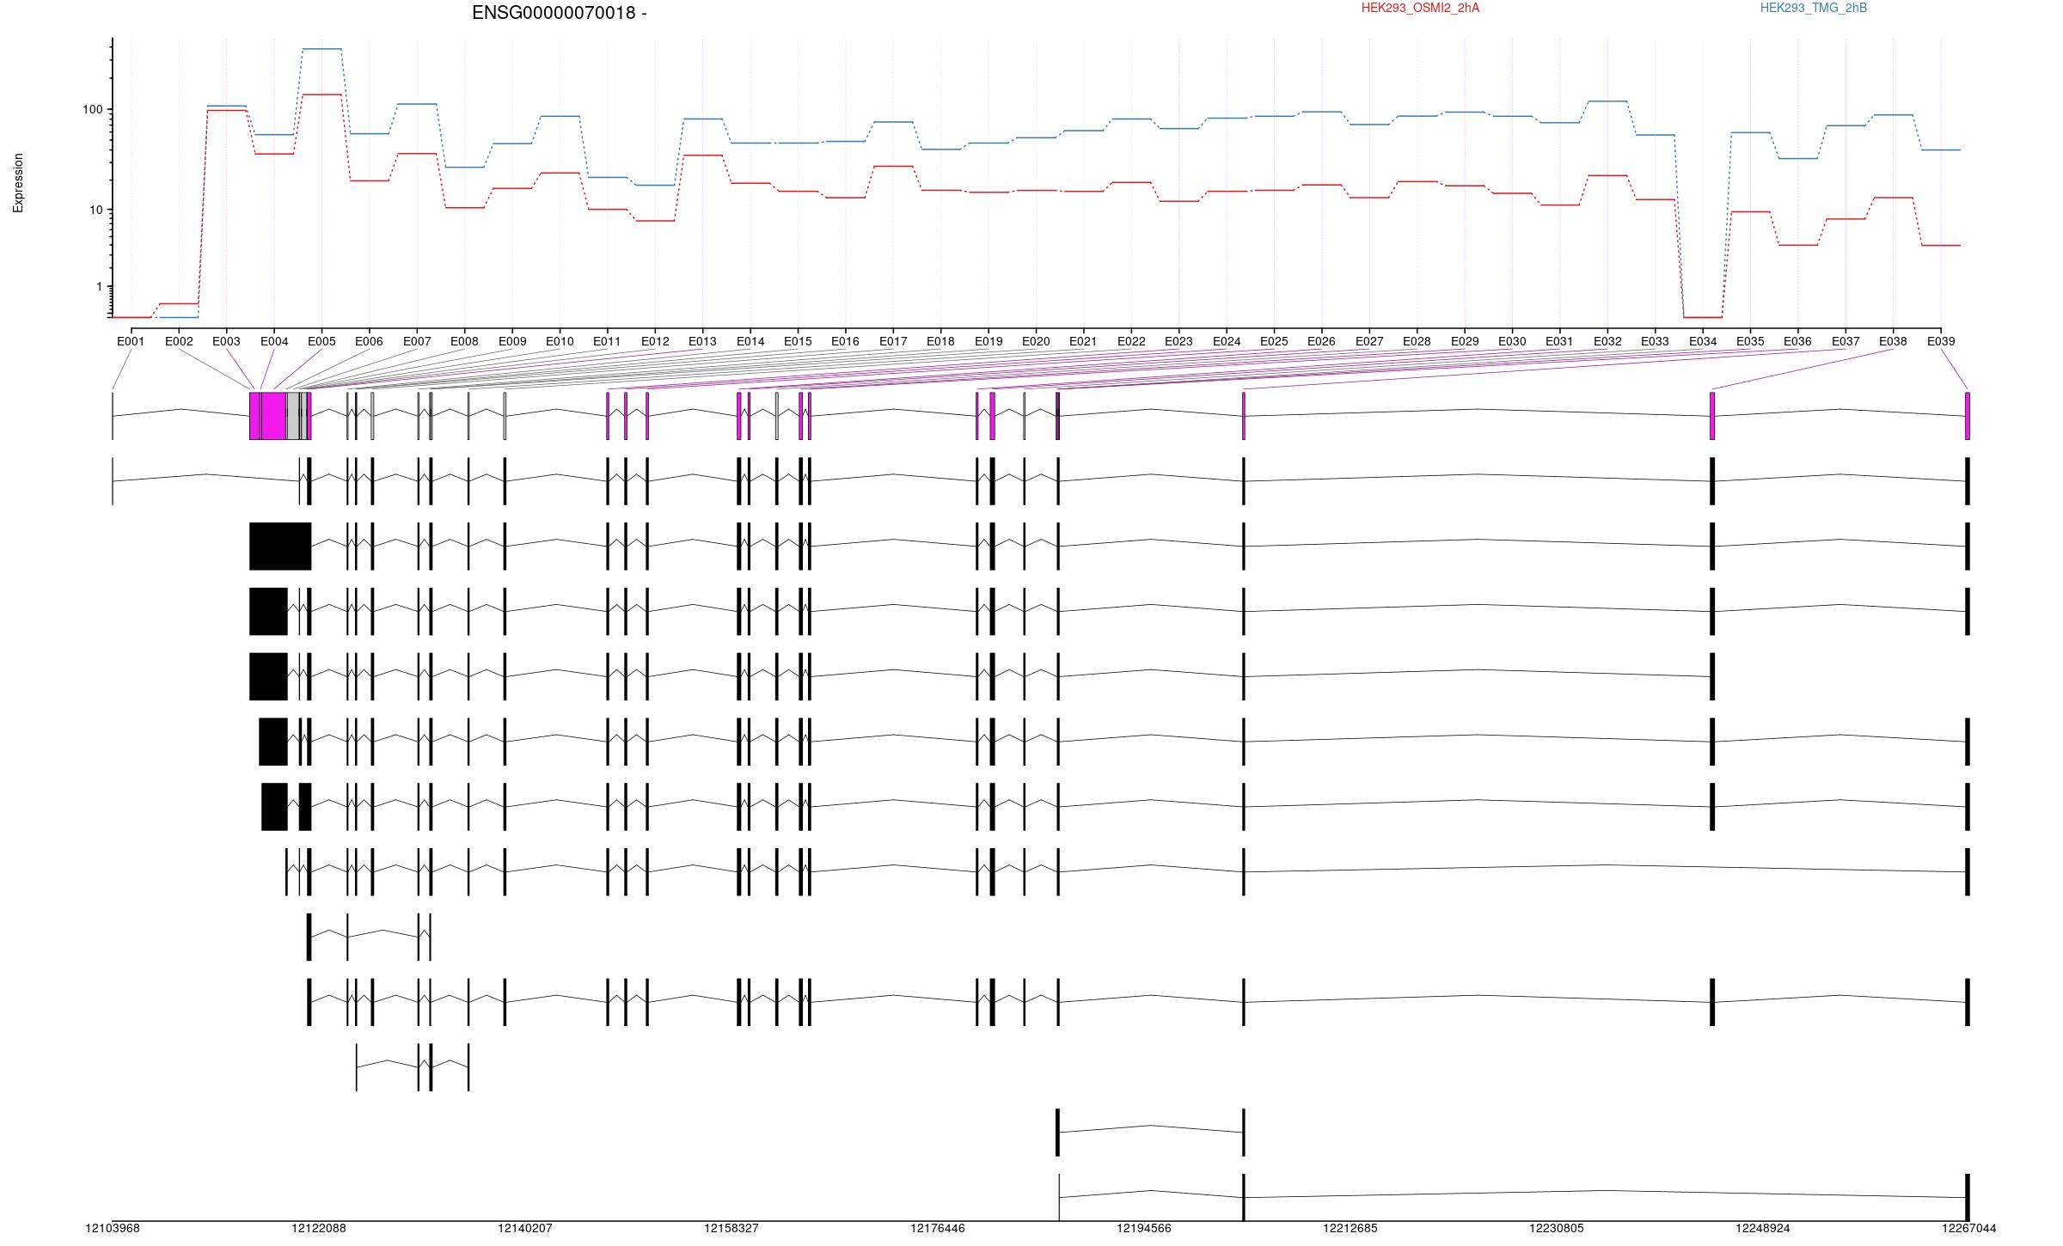The width and height of the screenshot is (2063, 1246).
Task: Click genomic coordinate 12122088
Action: [318, 1228]
